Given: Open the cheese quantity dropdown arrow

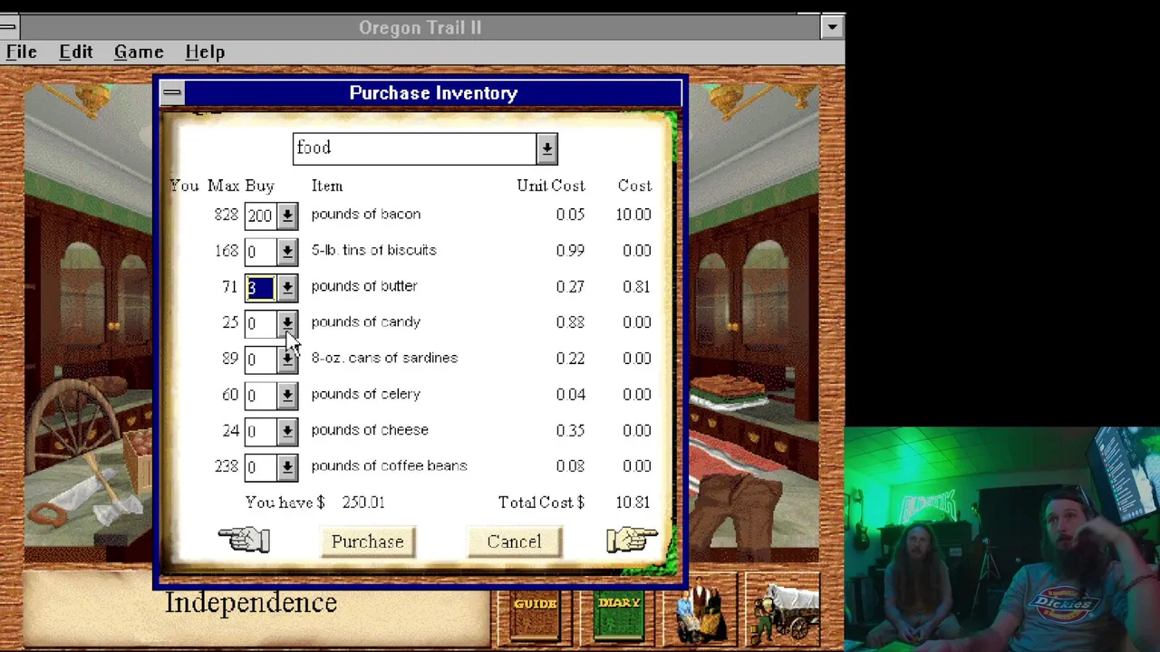Looking at the screenshot, I should pyautogui.click(x=287, y=431).
